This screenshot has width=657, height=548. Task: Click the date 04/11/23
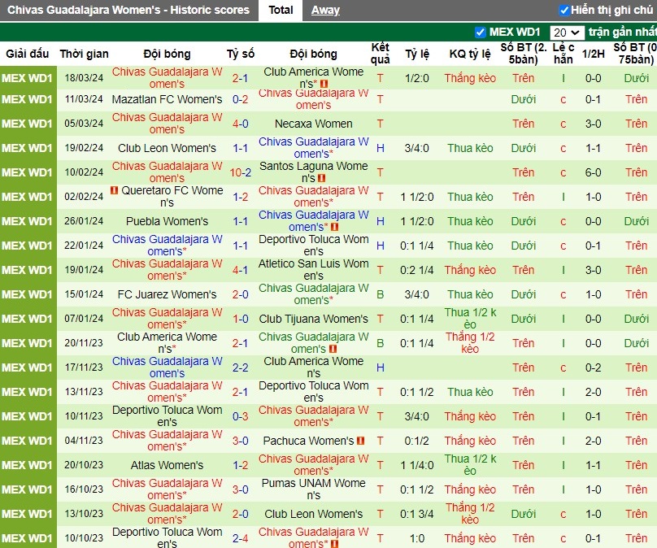(84, 441)
